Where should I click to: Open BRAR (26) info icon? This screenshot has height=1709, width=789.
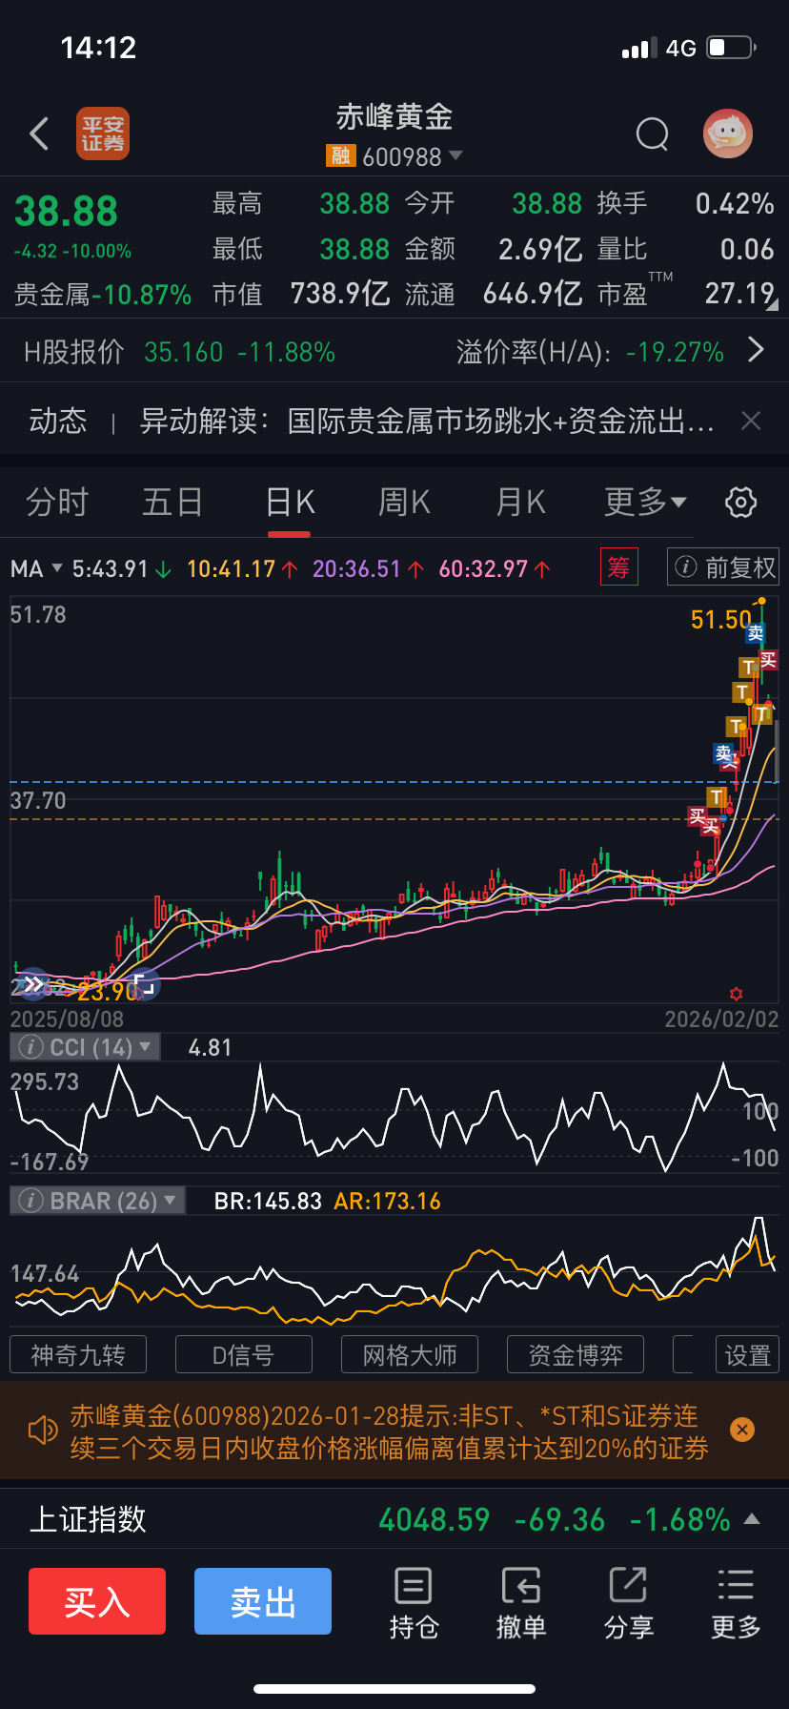[x=30, y=1201]
